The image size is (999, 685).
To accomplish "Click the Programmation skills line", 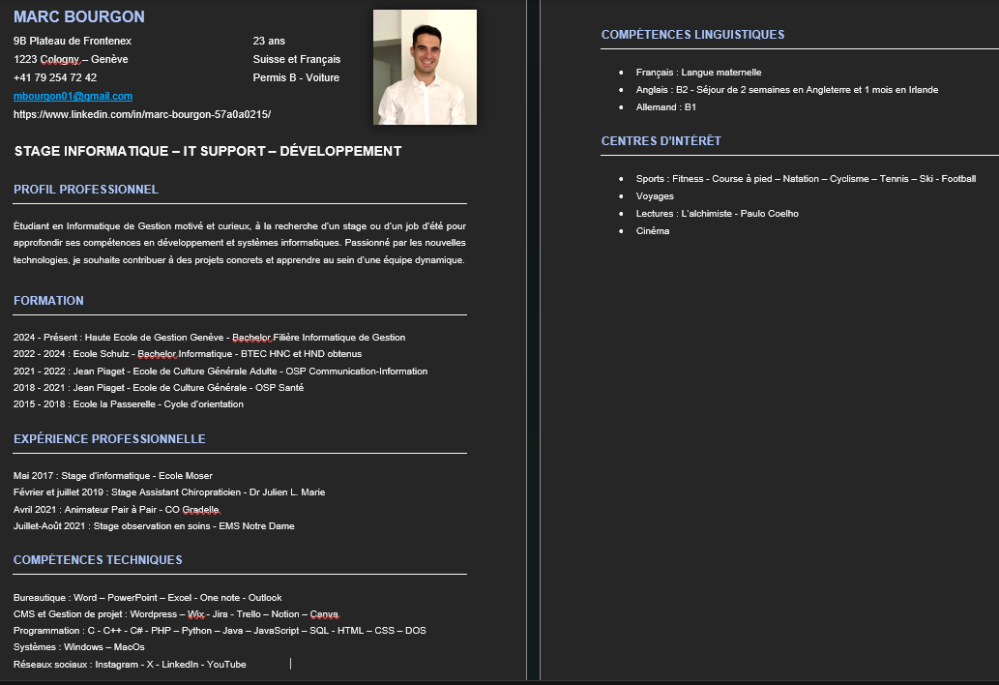I will pos(220,631).
